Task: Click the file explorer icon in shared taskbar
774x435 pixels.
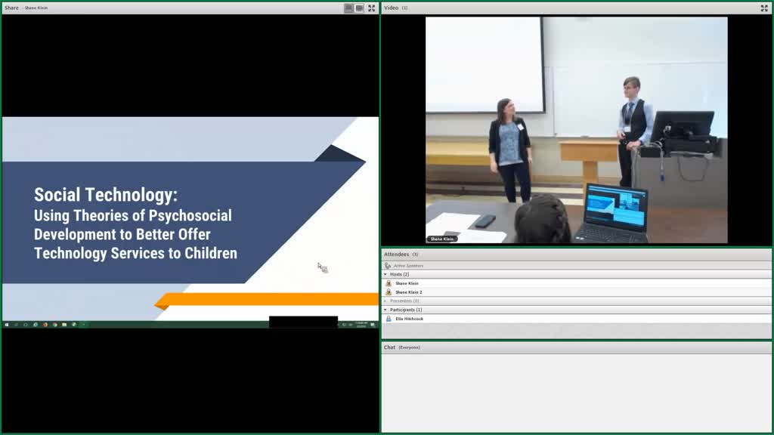Action: (x=64, y=325)
